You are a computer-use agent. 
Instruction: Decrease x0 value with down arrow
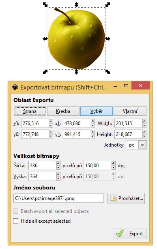tap(51, 125)
